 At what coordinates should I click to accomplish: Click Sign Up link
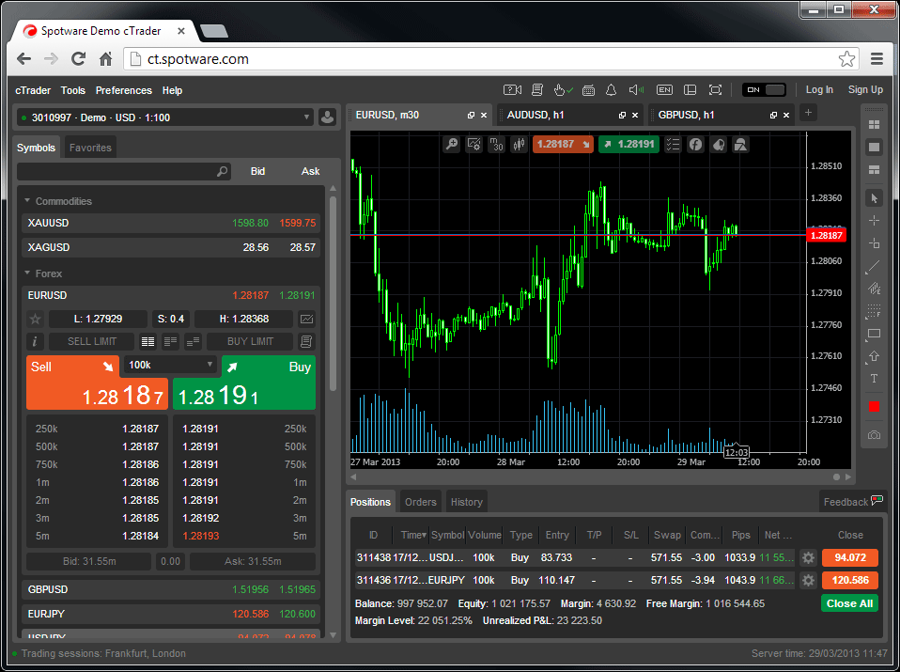[865, 89]
